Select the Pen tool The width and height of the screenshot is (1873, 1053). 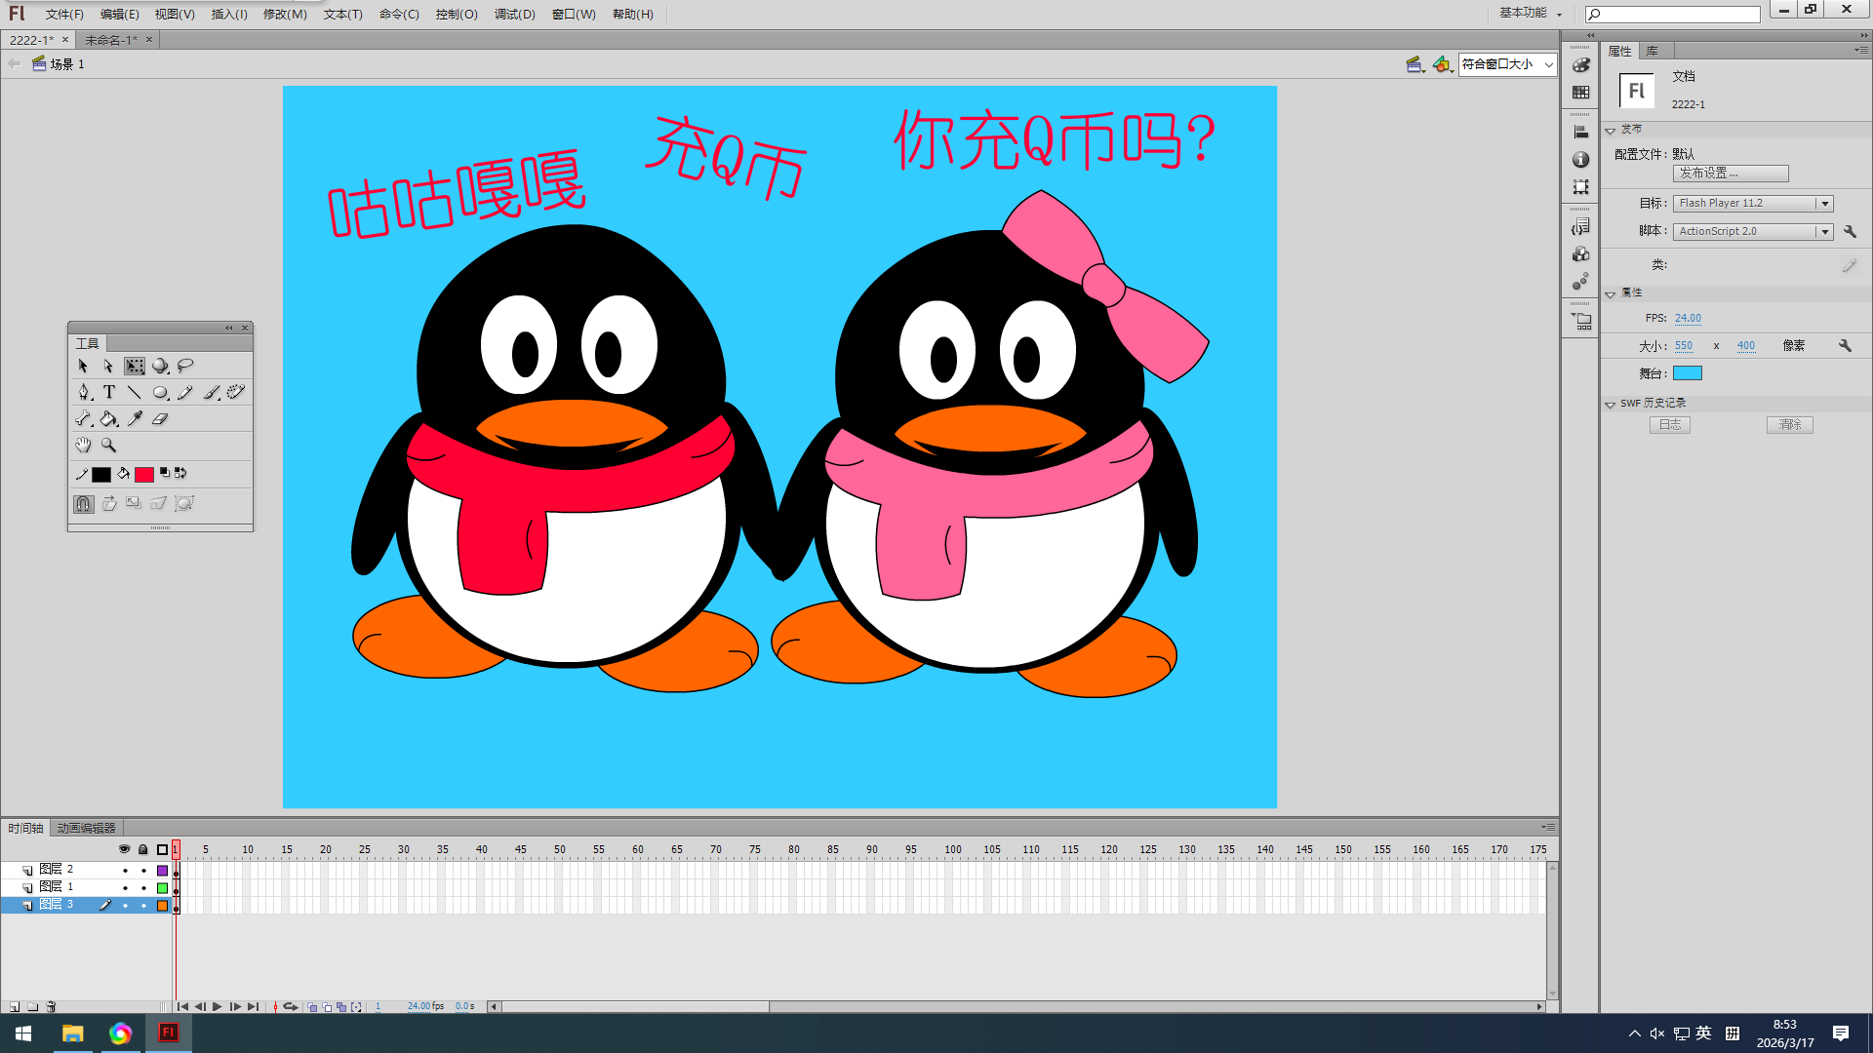pyautogui.click(x=84, y=392)
